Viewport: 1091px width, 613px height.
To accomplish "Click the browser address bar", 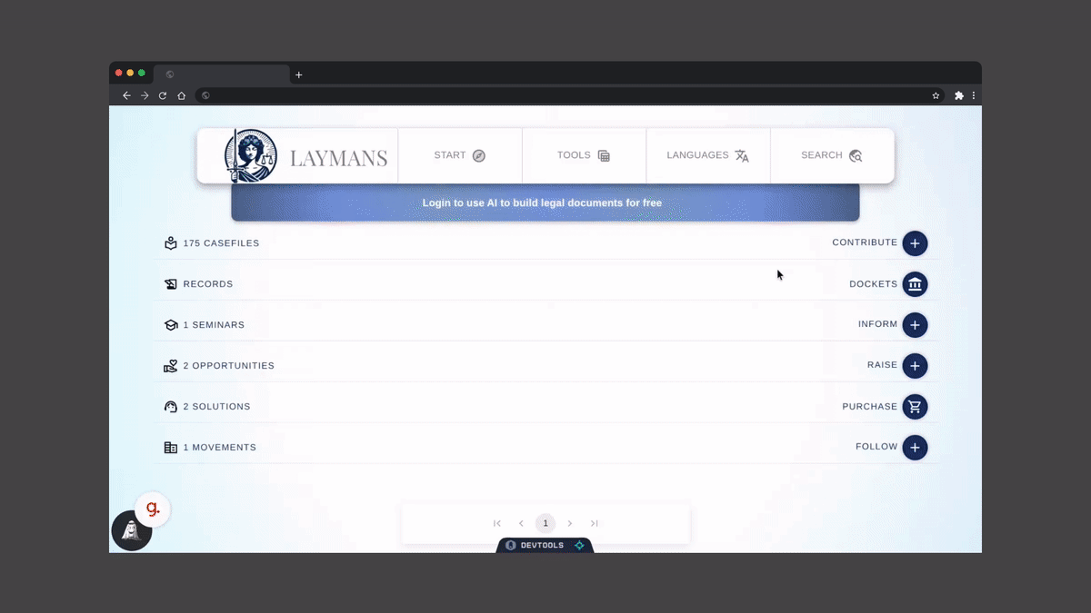I will coord(564,95).
